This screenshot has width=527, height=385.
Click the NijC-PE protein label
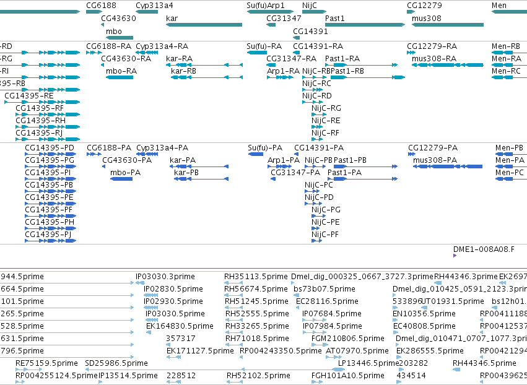point(325,222)
